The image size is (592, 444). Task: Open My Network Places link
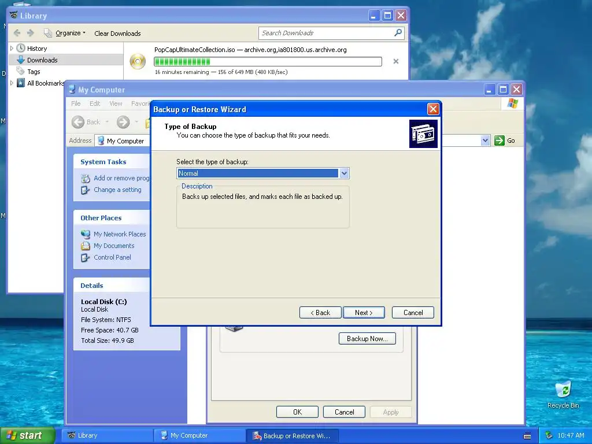tap(120, 234)
